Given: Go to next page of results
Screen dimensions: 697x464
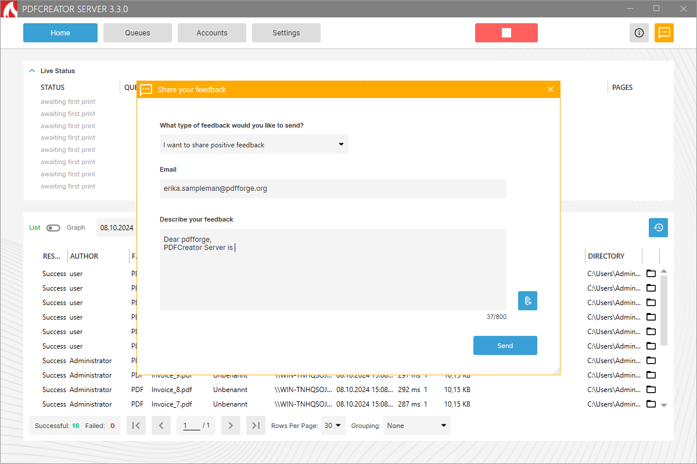Looking at the screenshot, I should (231, 426).
